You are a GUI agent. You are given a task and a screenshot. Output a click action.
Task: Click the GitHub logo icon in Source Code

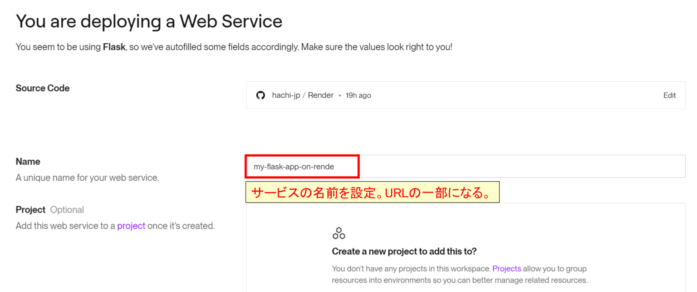[260, 95]
